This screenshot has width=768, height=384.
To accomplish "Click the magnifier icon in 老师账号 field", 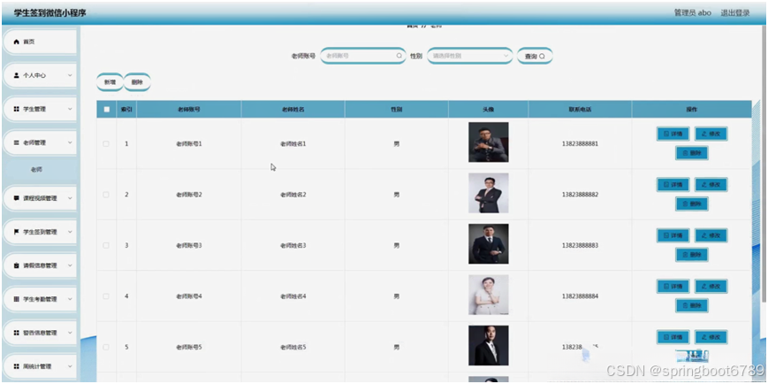I will [399, 56].
